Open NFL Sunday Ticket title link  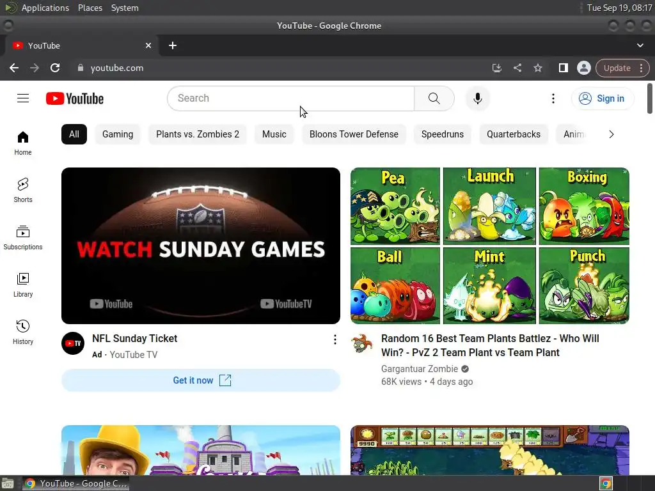tap(134, 339)
